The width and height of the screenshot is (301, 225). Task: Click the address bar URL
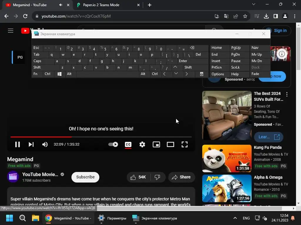click(x=76, y=16)
